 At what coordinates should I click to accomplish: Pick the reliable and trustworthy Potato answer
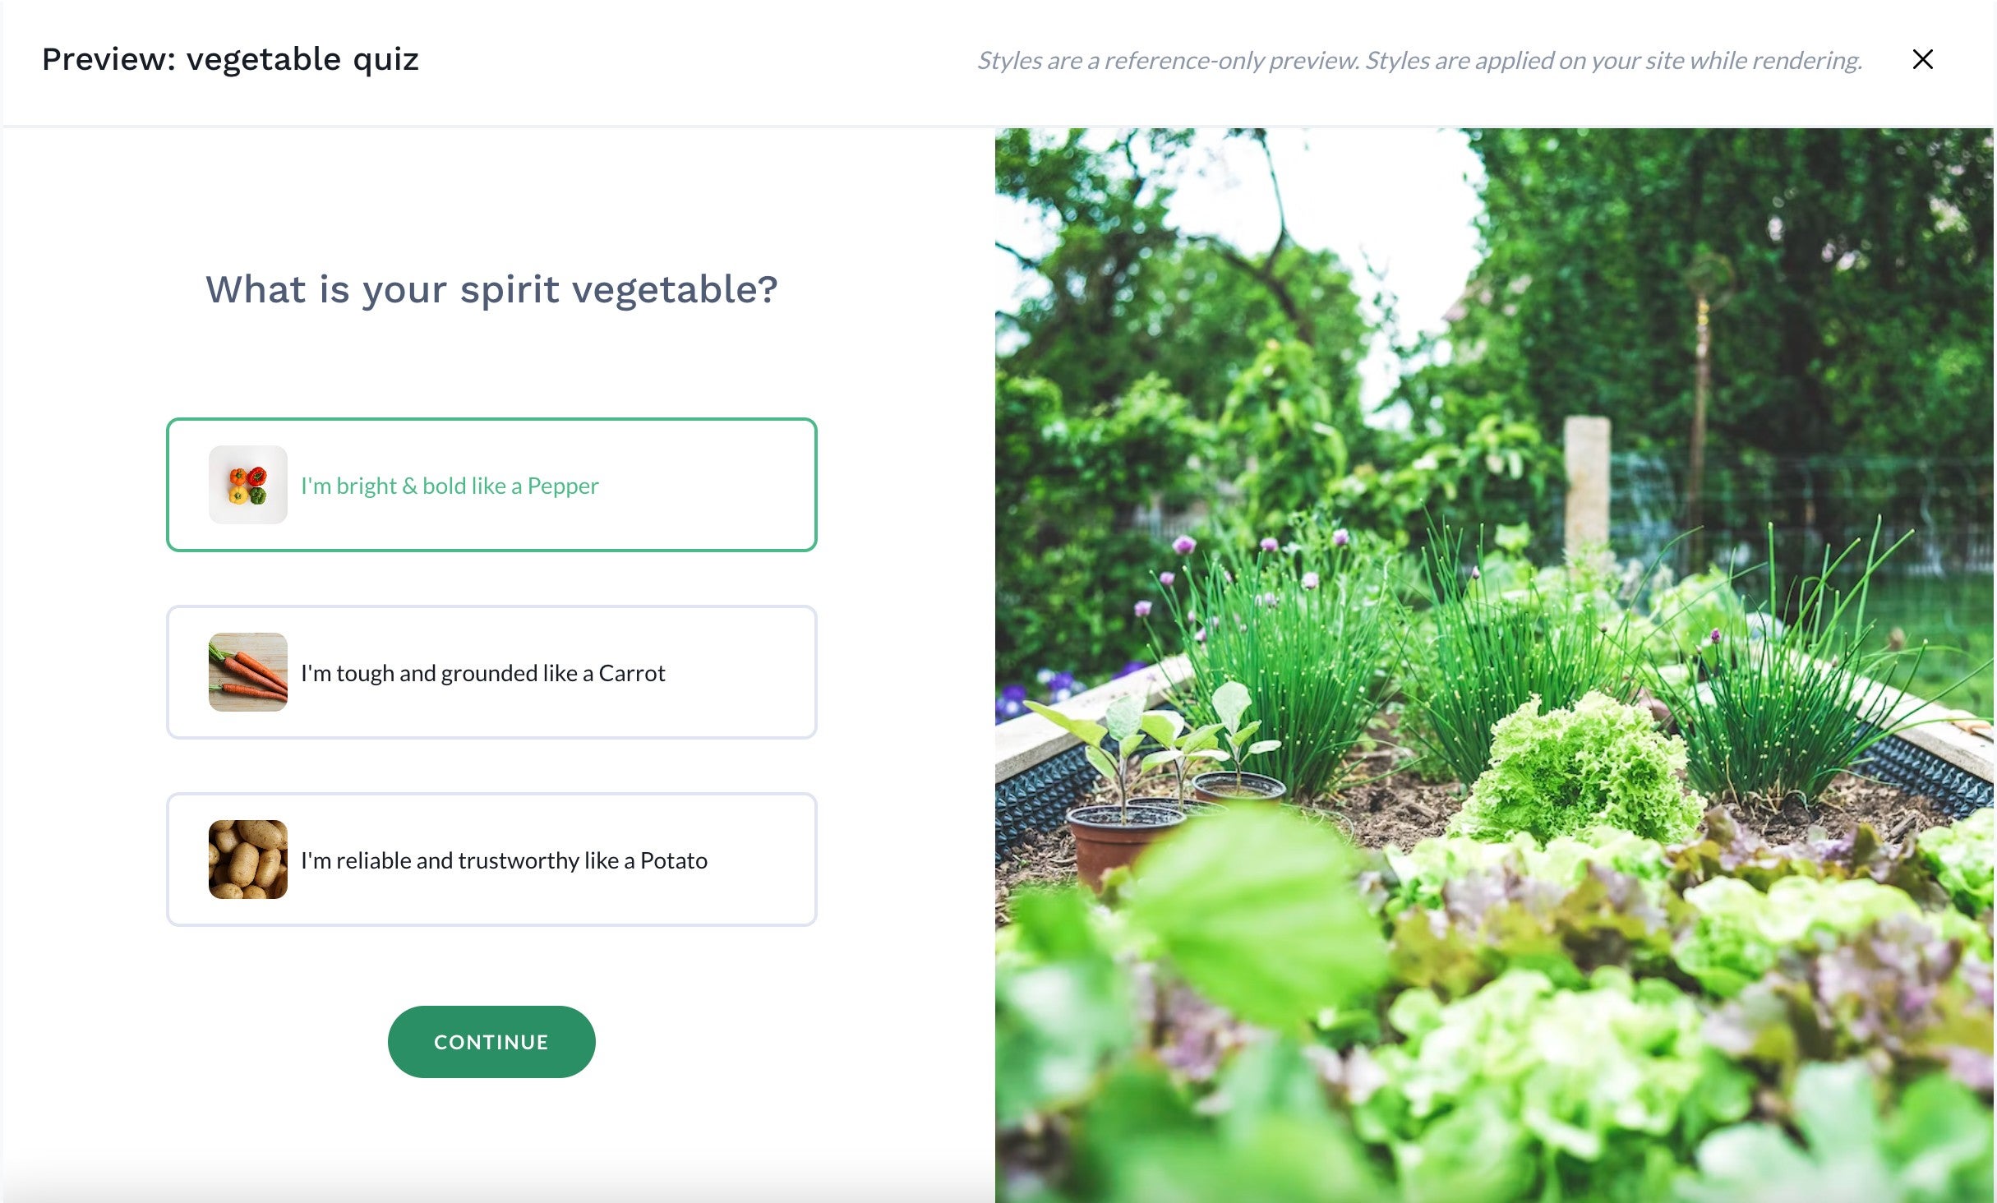click(x=491, y=860)
